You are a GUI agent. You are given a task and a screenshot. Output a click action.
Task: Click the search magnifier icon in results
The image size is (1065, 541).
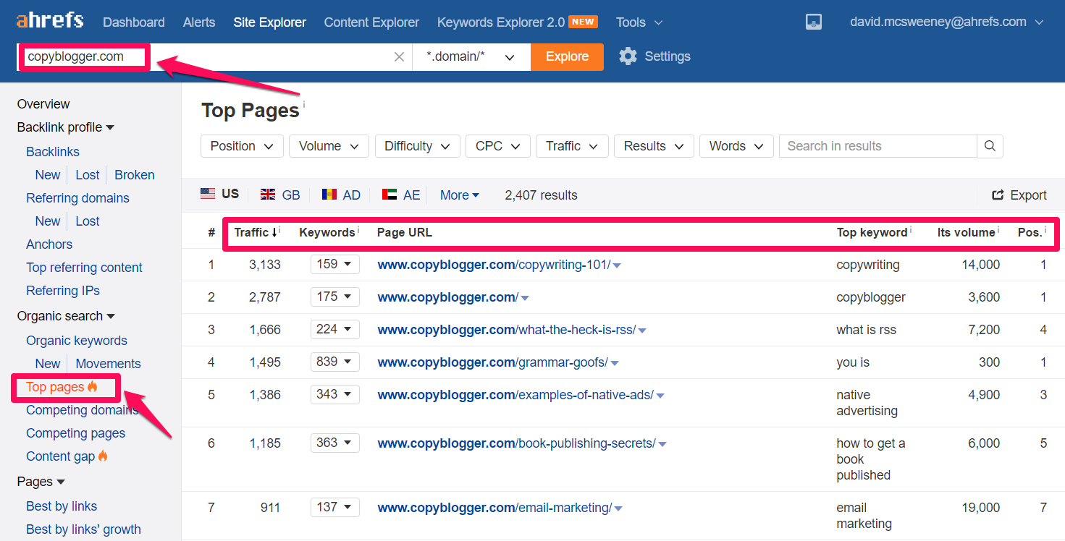point(990,146)
